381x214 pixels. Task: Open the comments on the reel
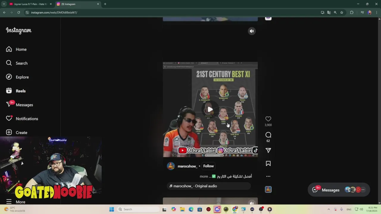click(268, 135)
